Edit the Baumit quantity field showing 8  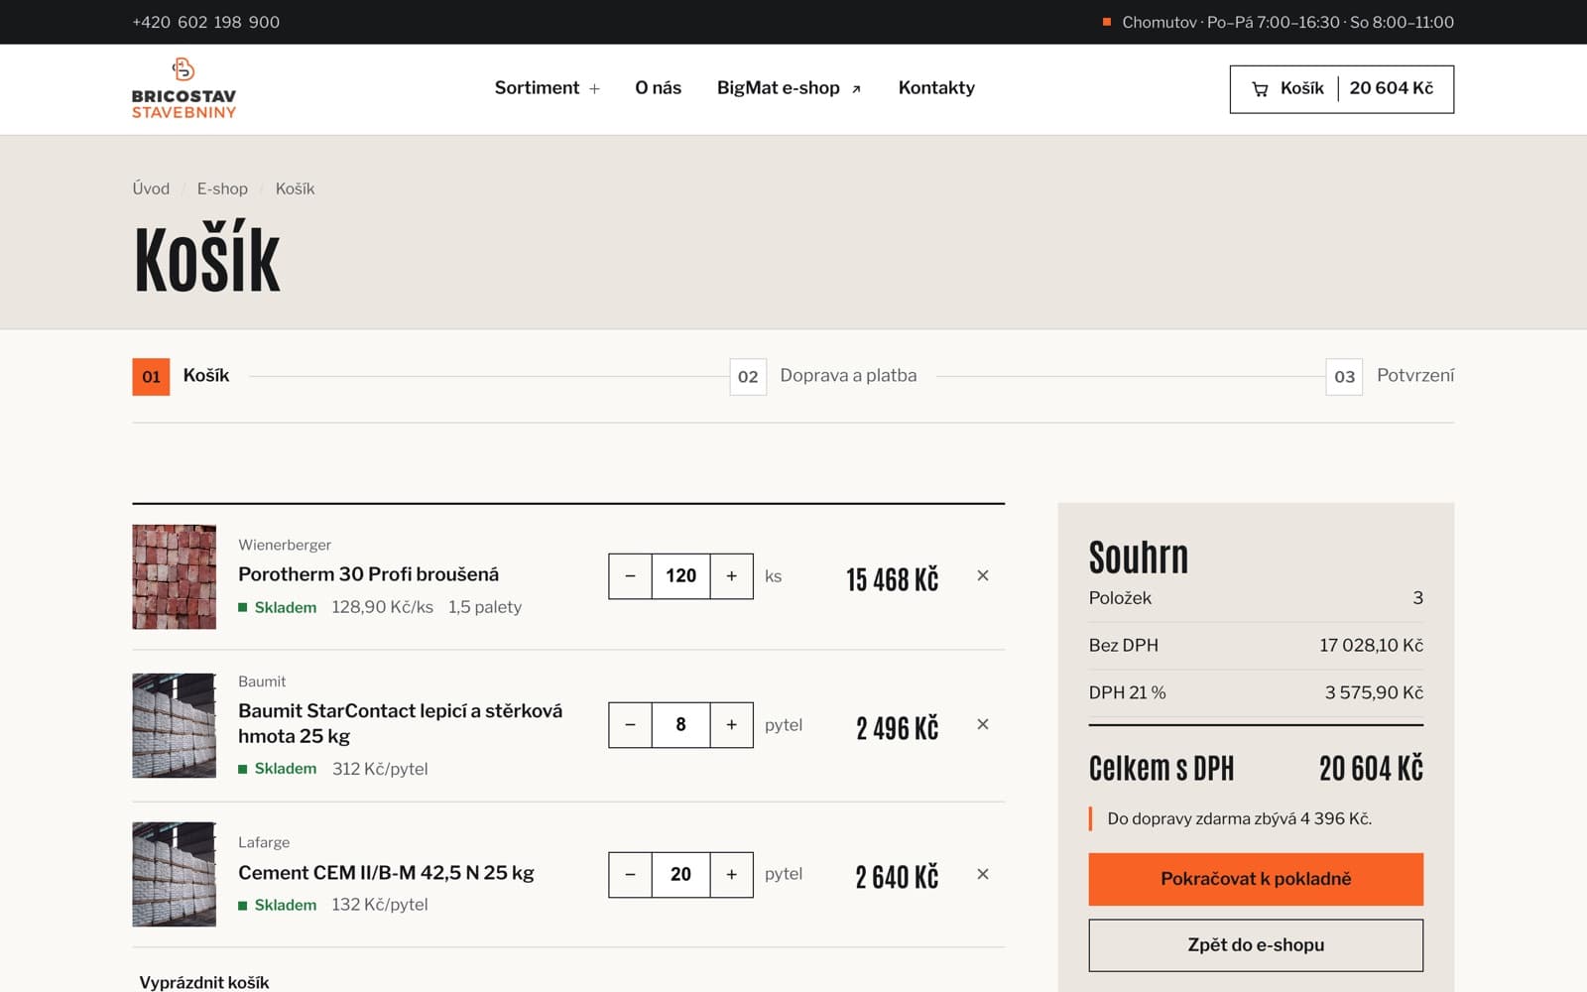(x=680, y=725)
